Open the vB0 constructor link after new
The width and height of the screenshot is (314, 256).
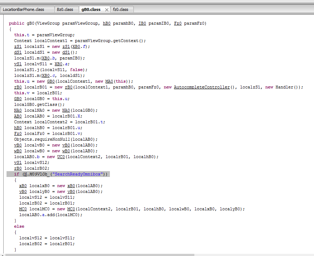click(66, 145)
